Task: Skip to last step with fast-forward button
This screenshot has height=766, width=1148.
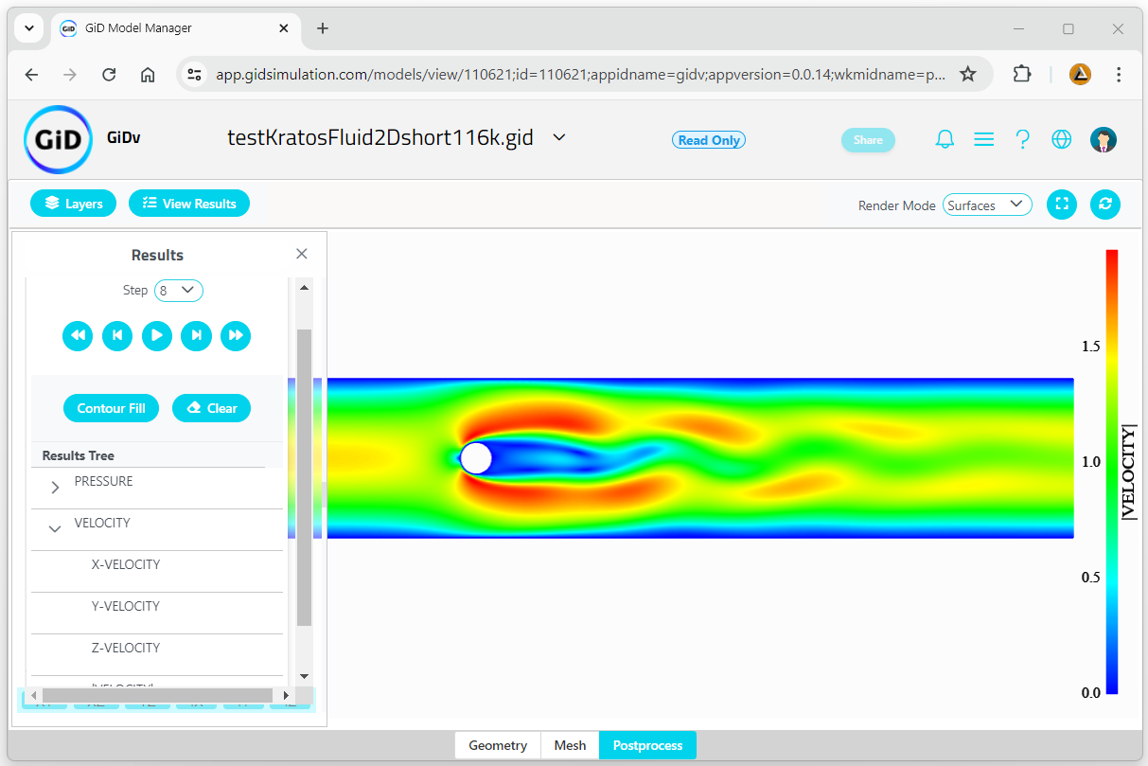Action: [236, 335]
